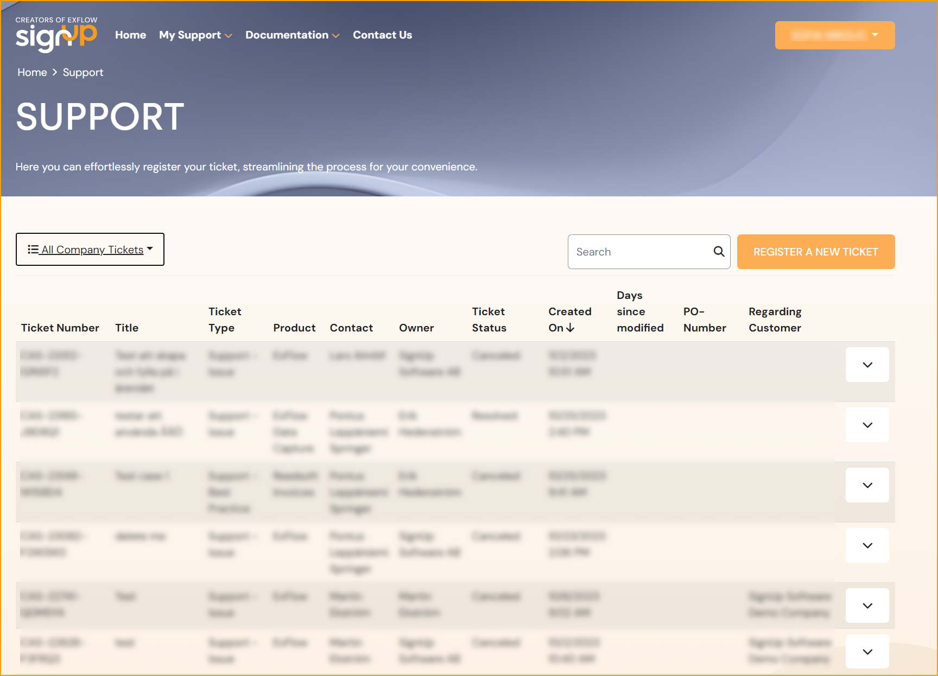Sort by Ticket Number column header
938x676 pixels.
[60, 328]
